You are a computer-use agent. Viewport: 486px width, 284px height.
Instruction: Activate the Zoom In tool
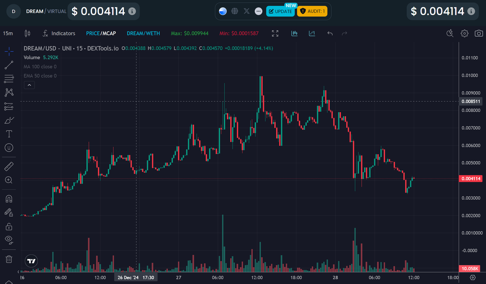(9, 180)
